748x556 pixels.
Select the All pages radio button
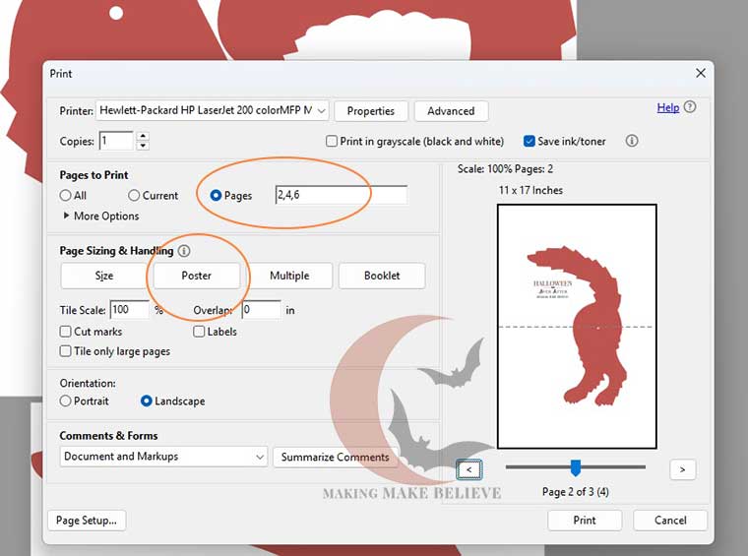coord(65,196)
